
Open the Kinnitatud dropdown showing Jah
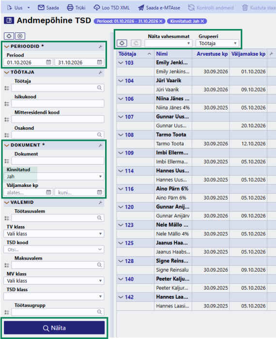coord(54,176)
